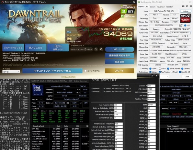The width and height of the screenshot is (193, 150).
Task: Share result on Facebook icon
Action: tap(101, 49)
